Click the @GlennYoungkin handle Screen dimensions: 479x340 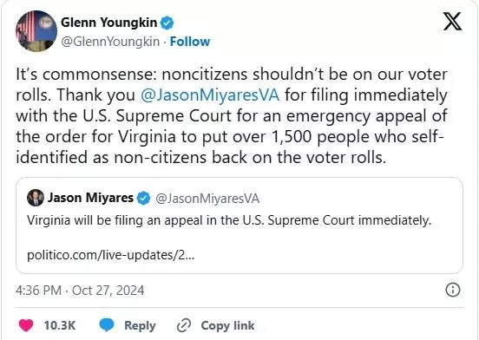click(110, 42)
